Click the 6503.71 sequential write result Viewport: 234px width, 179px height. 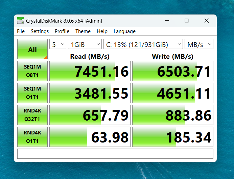173,71
